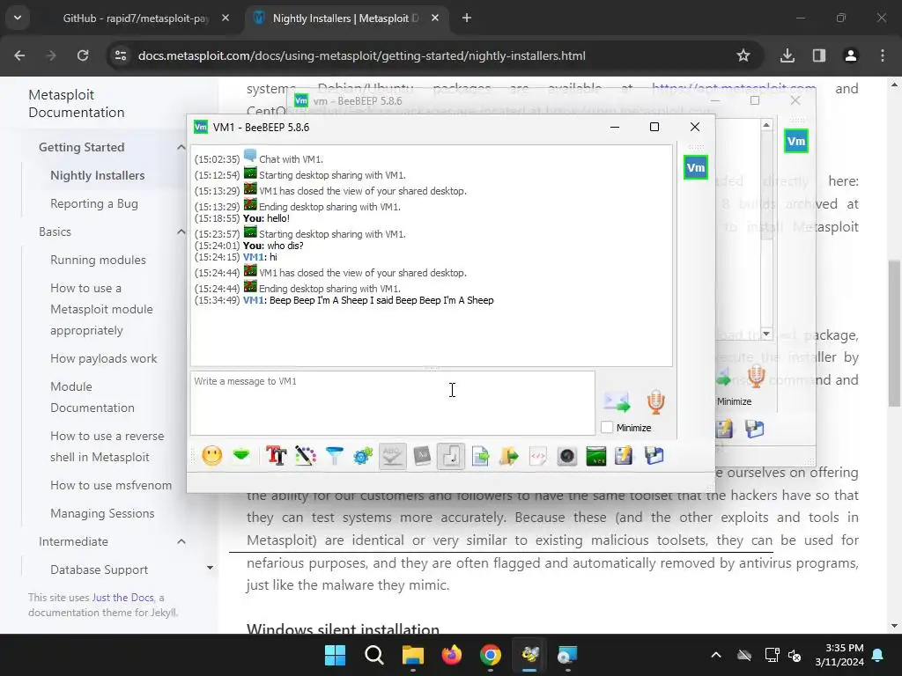Close the GitHub rapid7/metasploit tab
The height and width of the screenshot is (676, 902).
click(x=225, y=18)
